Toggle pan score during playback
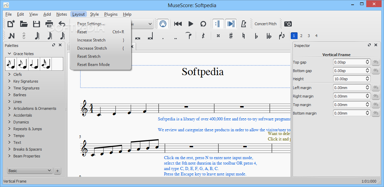This screenshot has height=187, width=384. [x=231, y=24]
